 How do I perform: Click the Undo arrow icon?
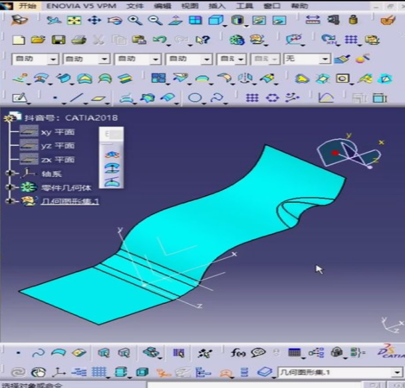click(x=159, y=40)
